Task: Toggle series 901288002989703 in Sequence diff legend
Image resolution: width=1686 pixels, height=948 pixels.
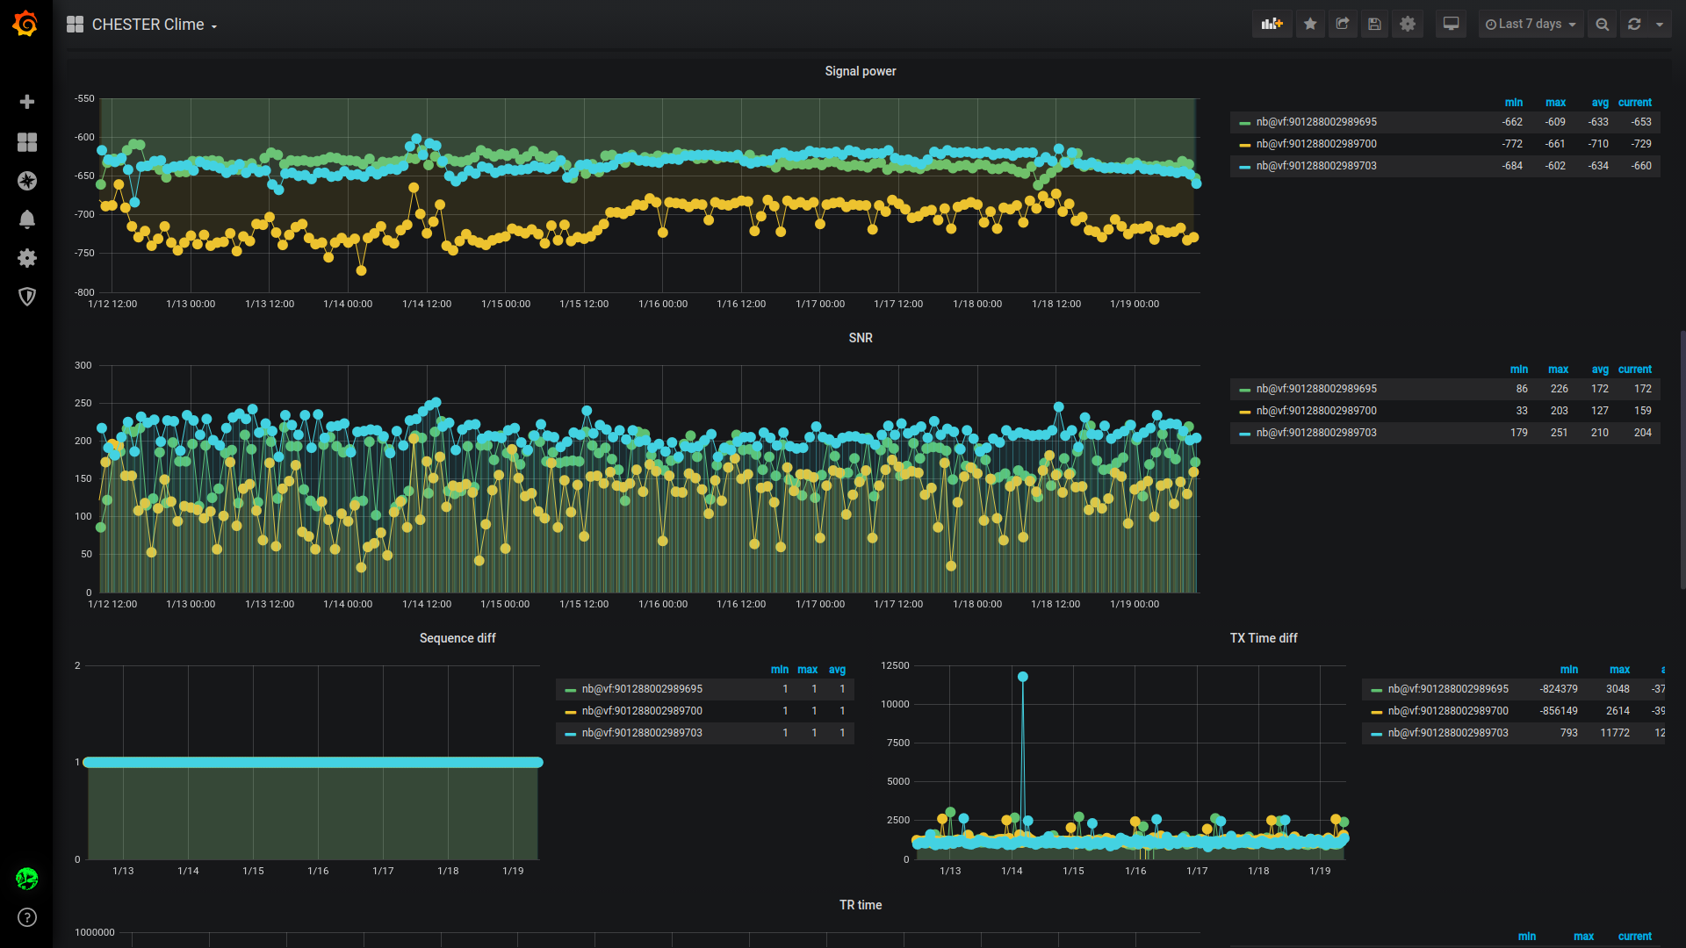Action: (641, 733)
